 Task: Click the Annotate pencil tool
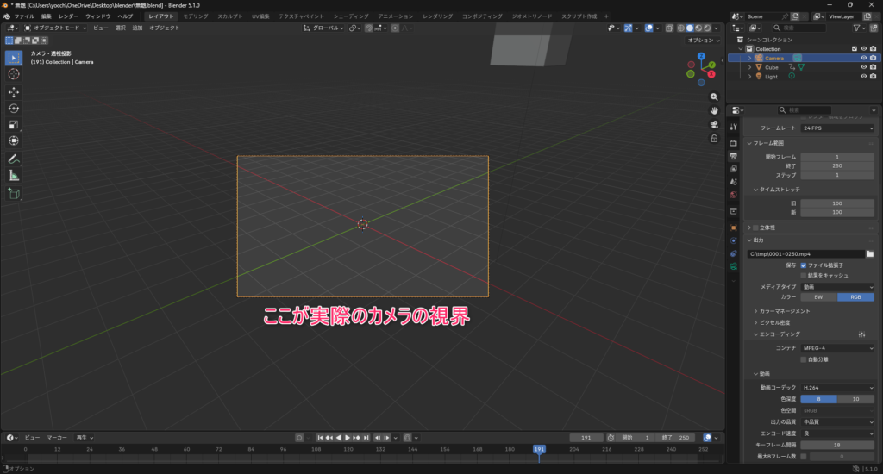(14, 159)
